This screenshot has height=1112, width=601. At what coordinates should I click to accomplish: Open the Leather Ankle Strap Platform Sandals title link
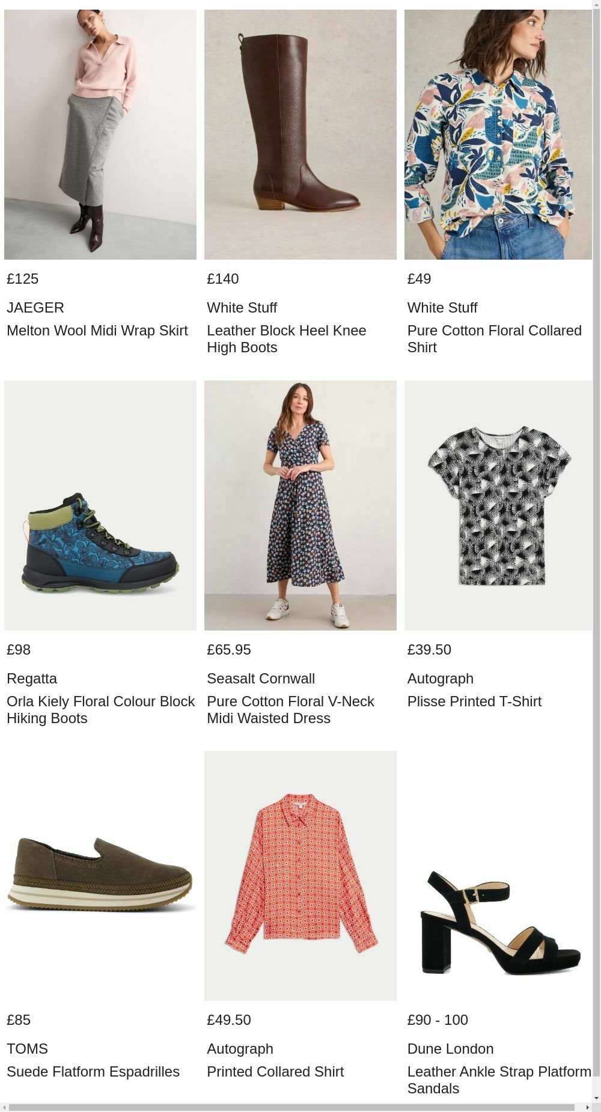[x=499, y=1080]
